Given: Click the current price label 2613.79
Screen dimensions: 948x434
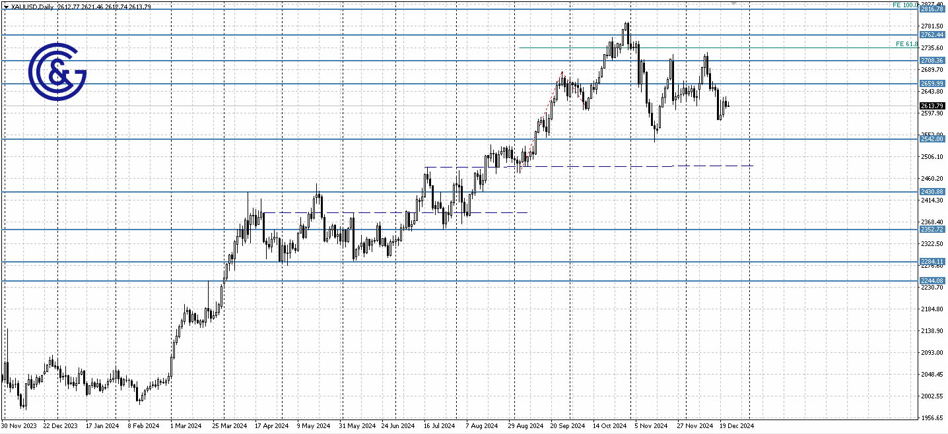Looking at the screenshot, I should pos(931,106).
